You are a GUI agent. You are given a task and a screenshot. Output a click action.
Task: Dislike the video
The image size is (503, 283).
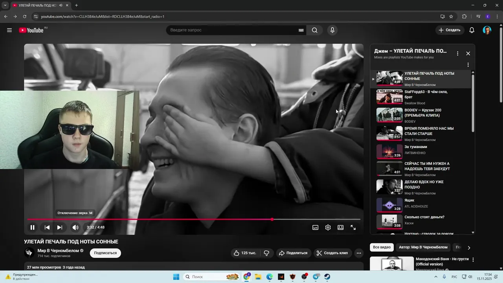tap(266, 253)
